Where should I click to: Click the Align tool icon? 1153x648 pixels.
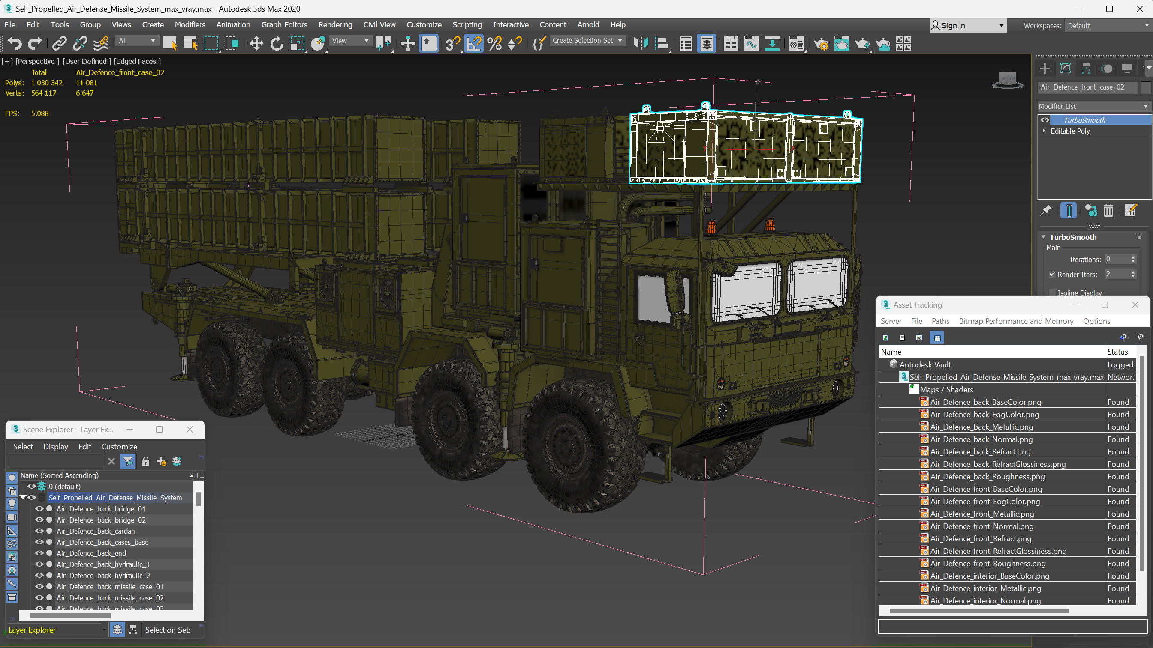[662, 43]
